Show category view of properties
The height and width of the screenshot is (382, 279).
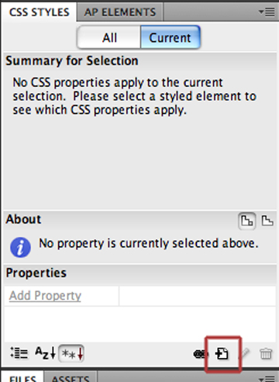[x=19, y=353]
